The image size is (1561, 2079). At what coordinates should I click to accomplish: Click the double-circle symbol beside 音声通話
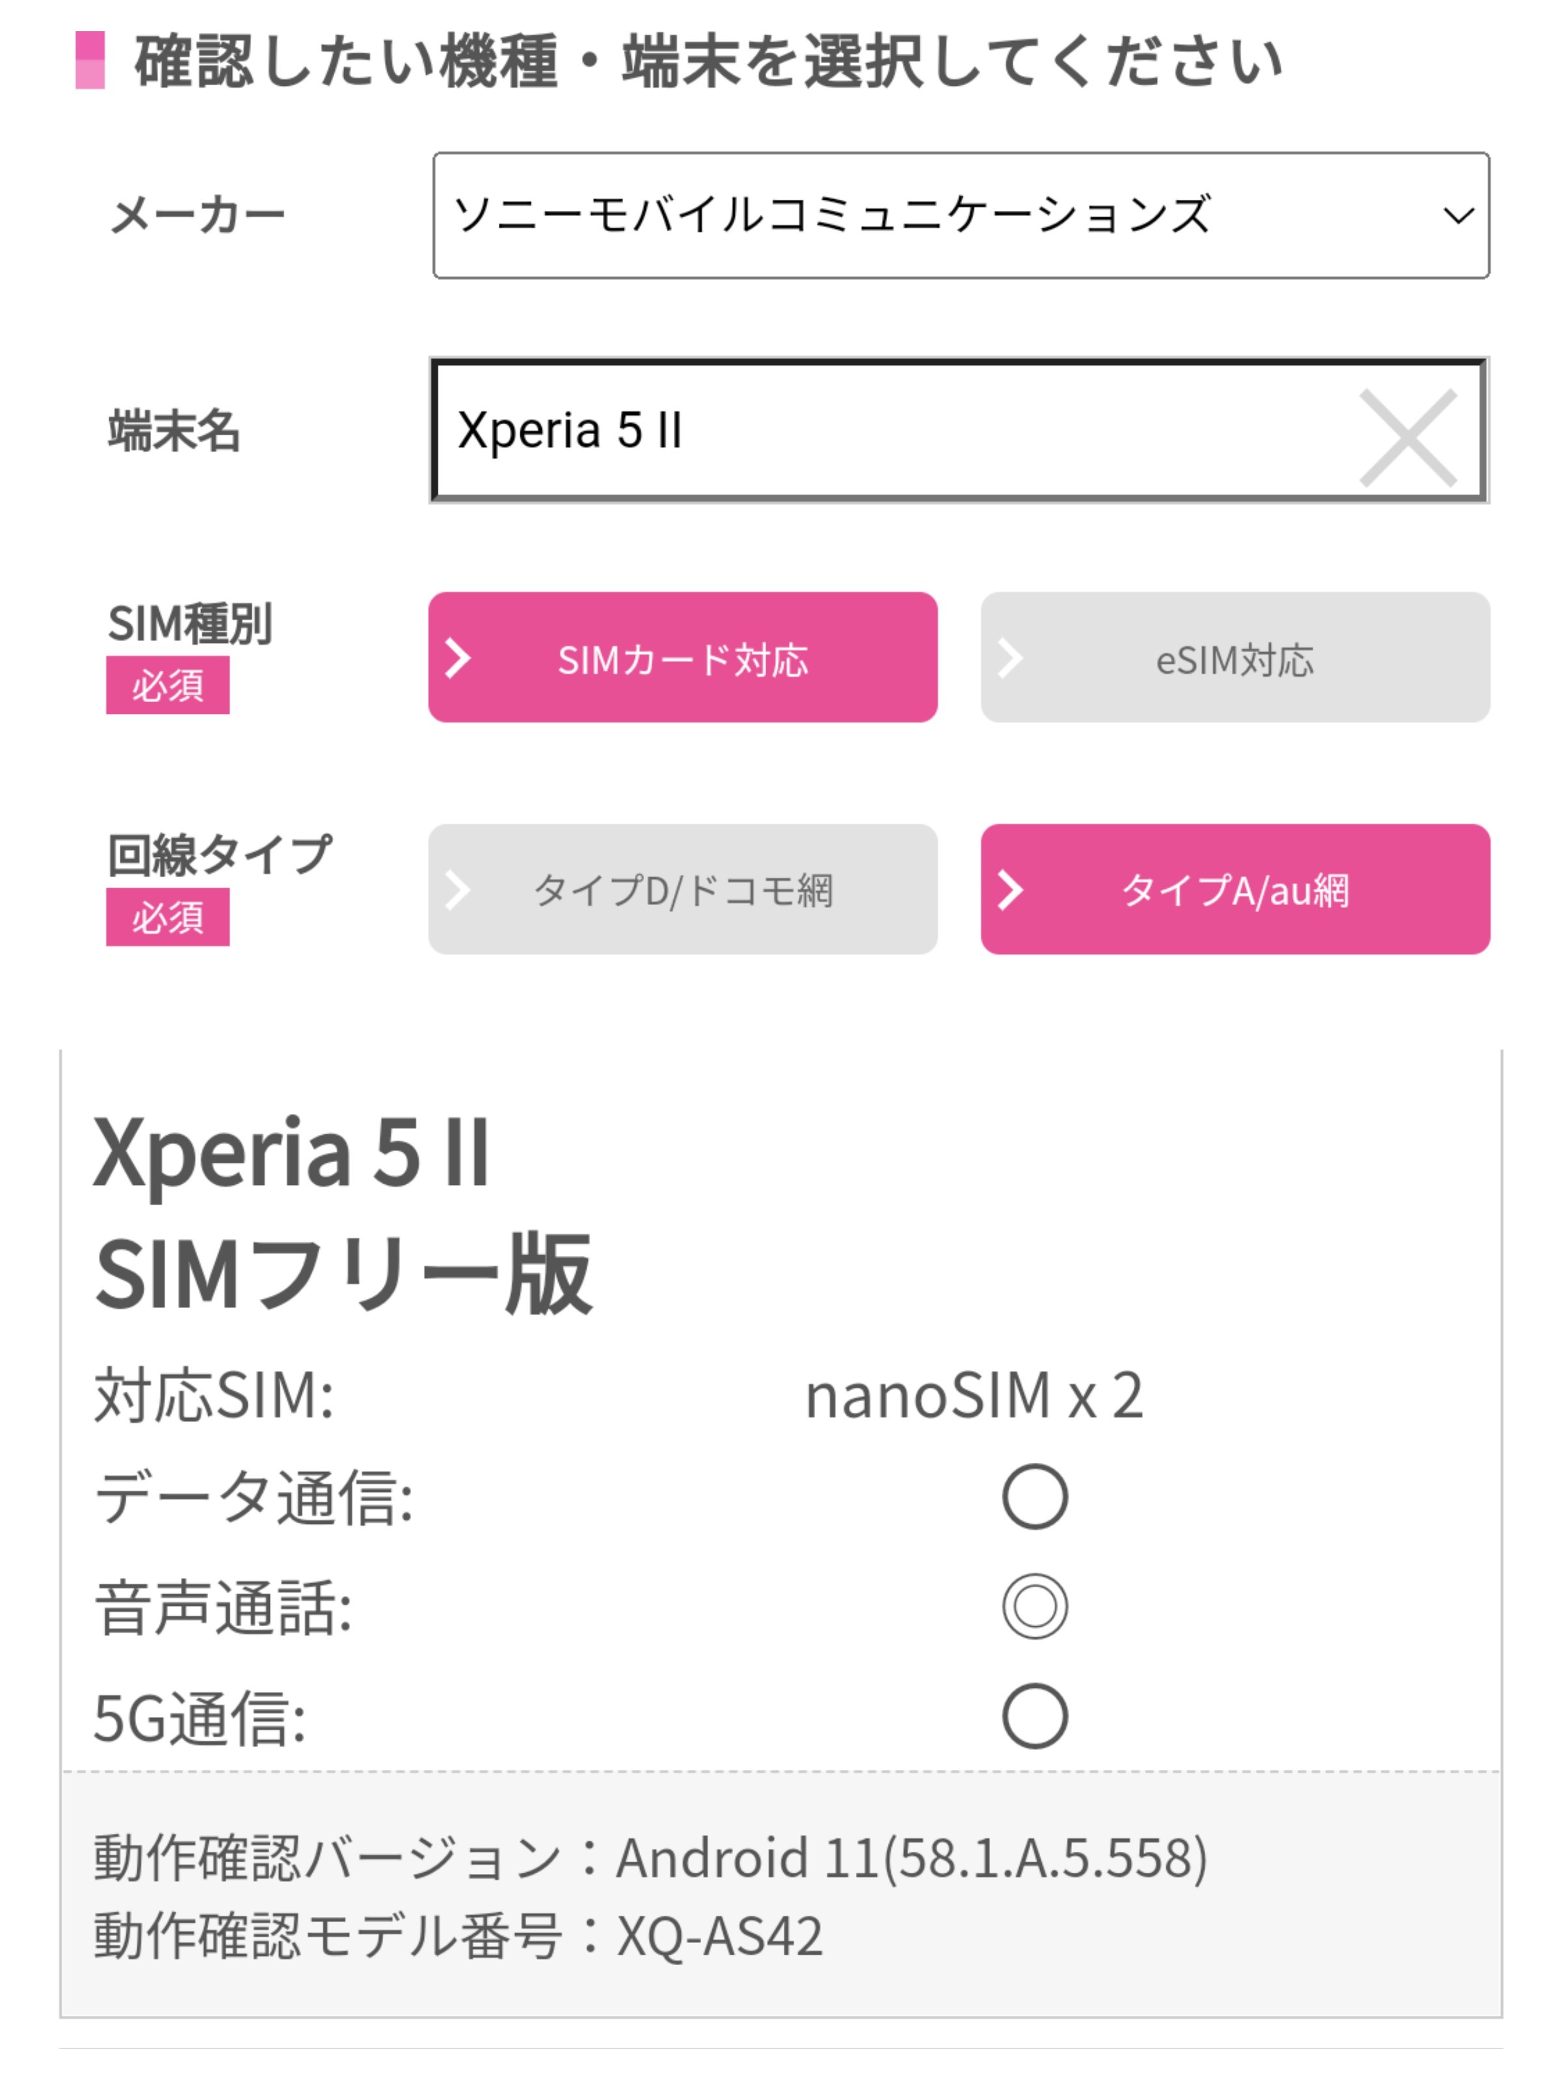tap(1034, 1606)
